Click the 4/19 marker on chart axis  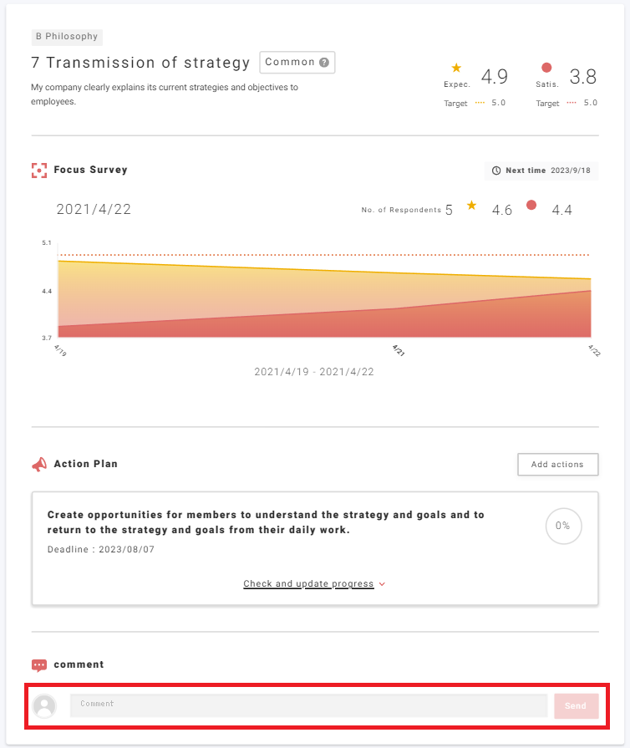[59, 350]
